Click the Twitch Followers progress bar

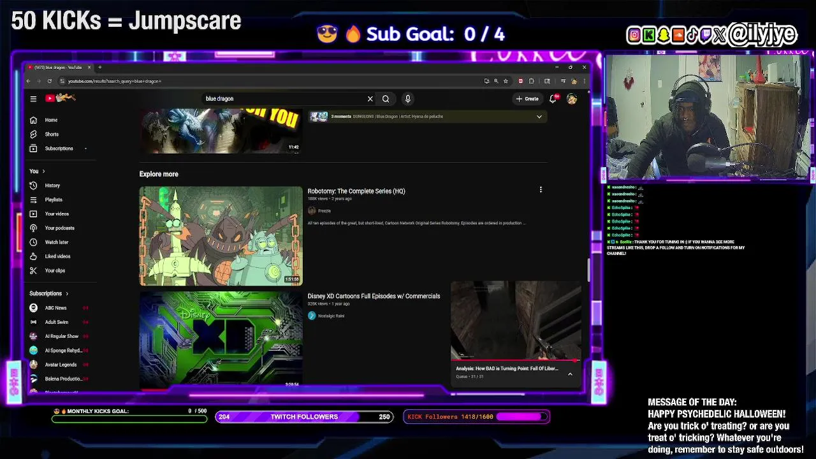304,417
